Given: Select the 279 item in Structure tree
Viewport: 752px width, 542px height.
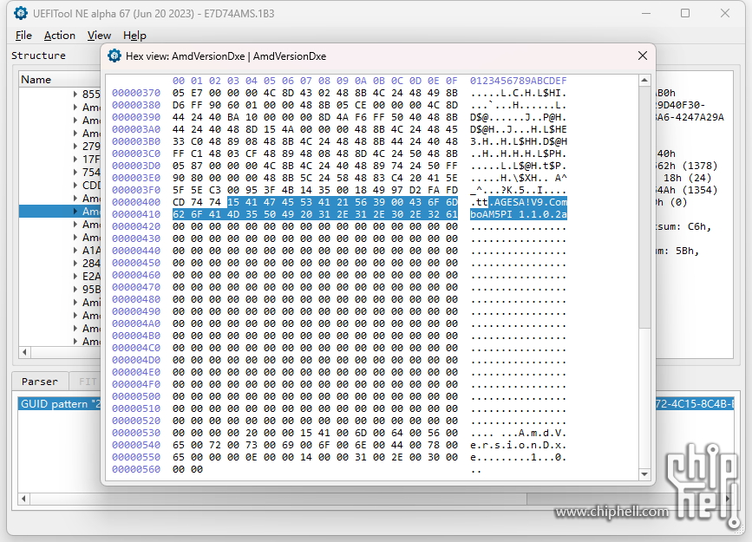Looking at the screenshot, I should tap(91, 147).
